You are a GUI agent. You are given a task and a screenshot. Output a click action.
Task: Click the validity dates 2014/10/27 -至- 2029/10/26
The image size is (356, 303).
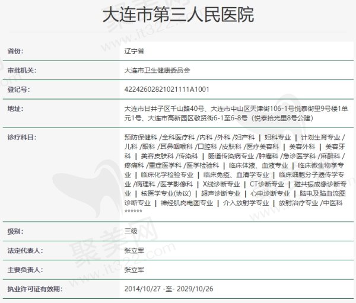pos(169,289)
